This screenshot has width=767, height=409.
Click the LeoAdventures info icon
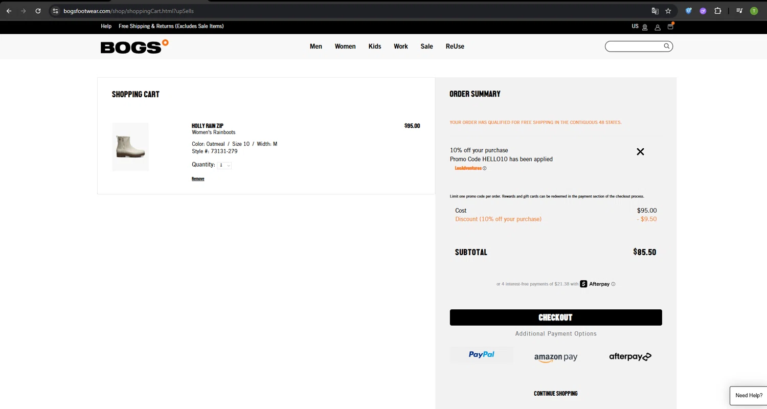coord(485,168)
